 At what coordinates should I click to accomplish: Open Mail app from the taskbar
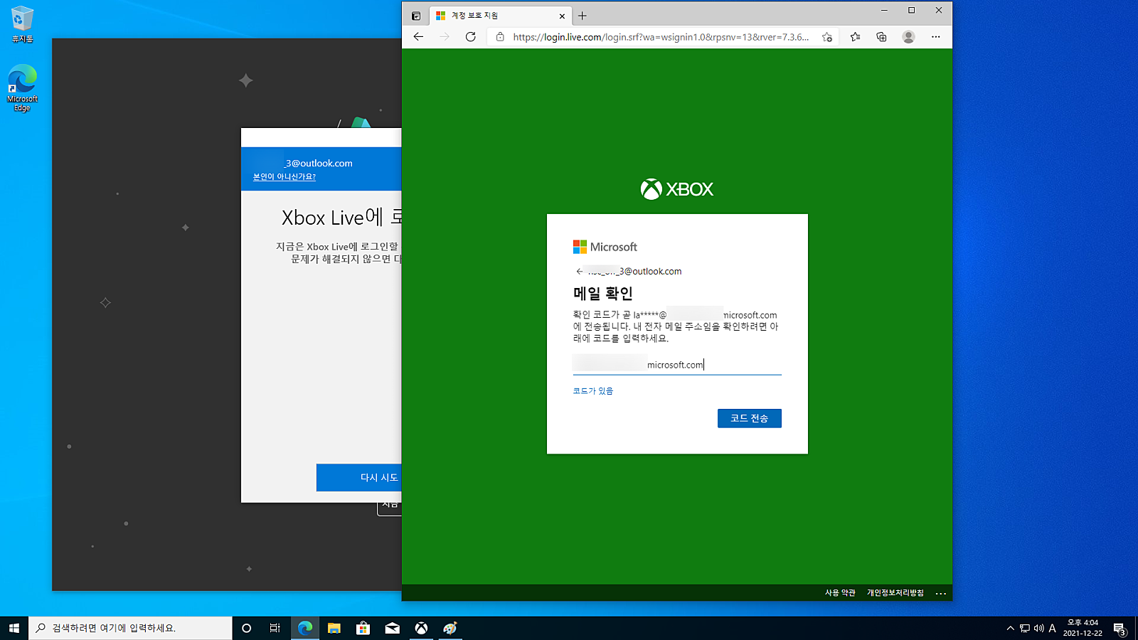click(393, 628)
